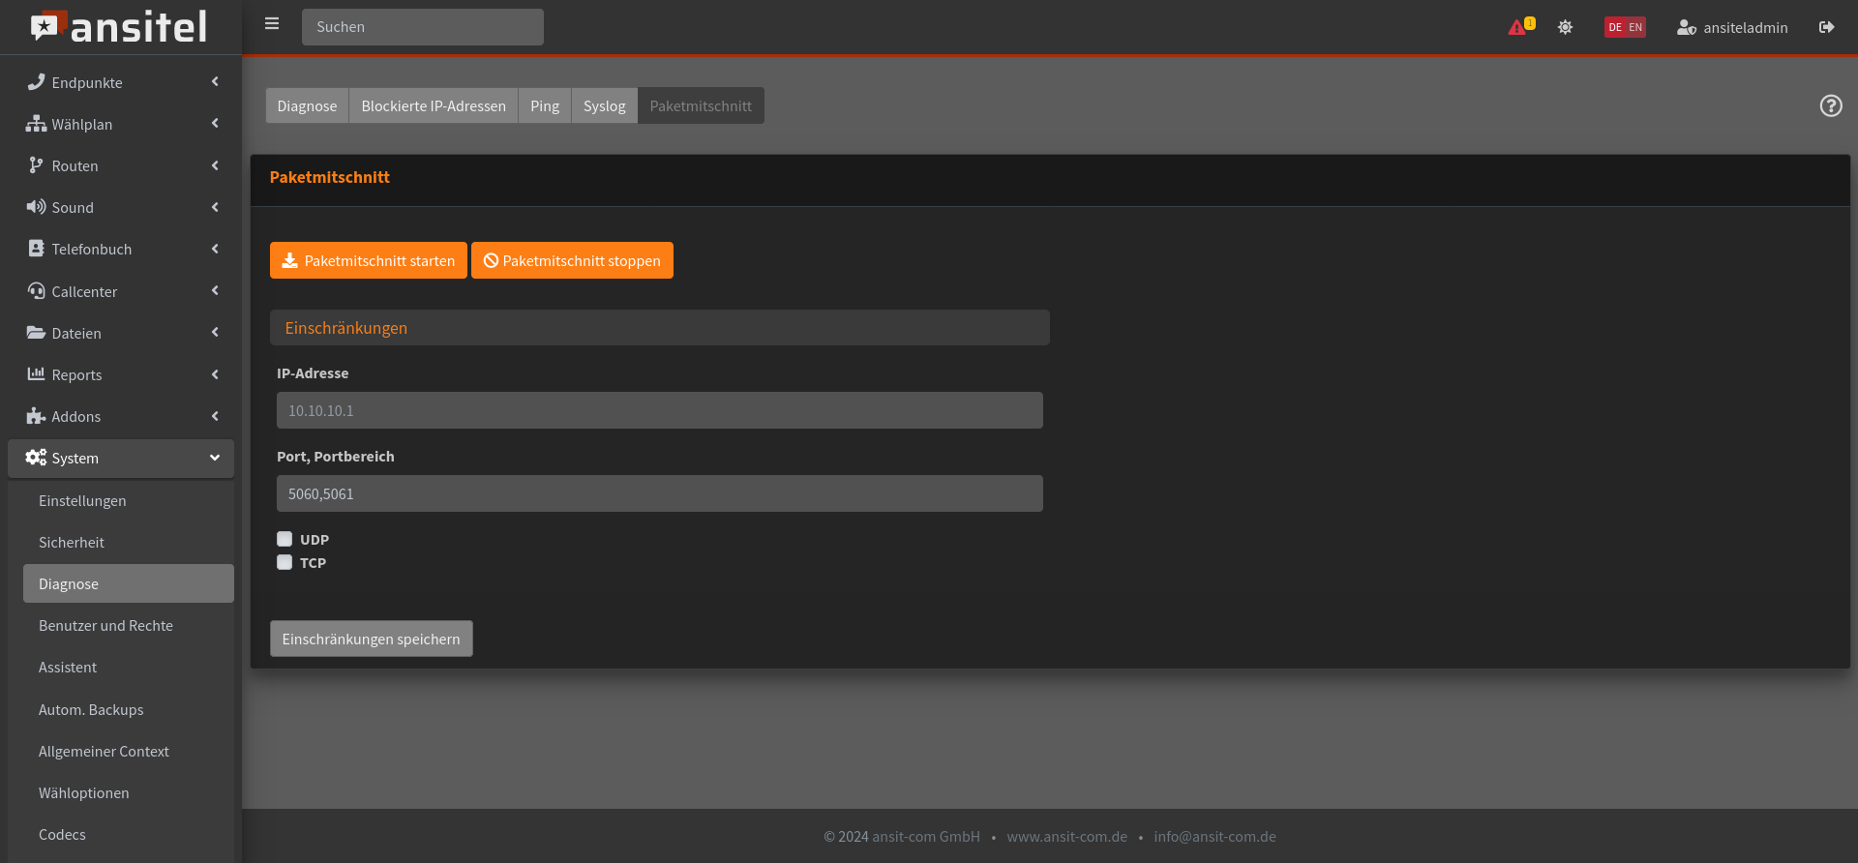1858x863 pixels.
Task: Expand the Endpunkte sidebar menu
Action: [x=121, y=82]
